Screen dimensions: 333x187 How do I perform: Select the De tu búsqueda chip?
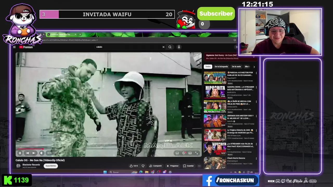pyautogui.click(x=221, y=66)
